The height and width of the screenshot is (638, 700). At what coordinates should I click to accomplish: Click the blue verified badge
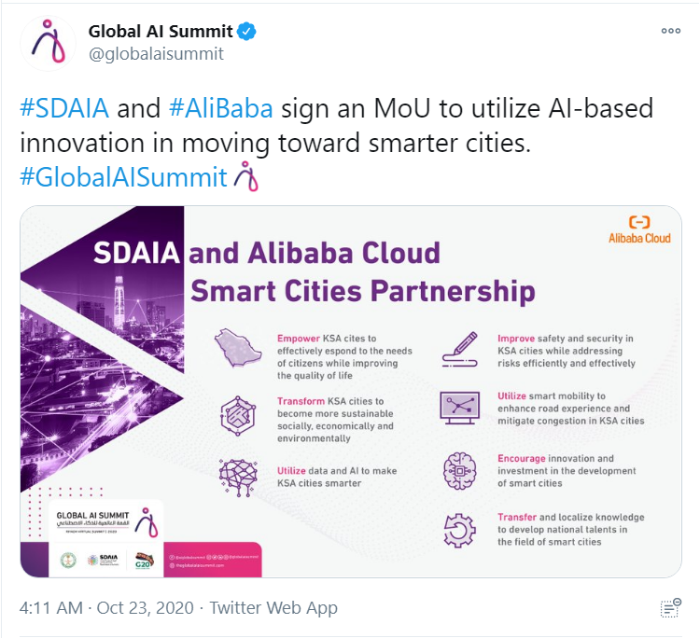pyautogui.click(x=246, y=32)
